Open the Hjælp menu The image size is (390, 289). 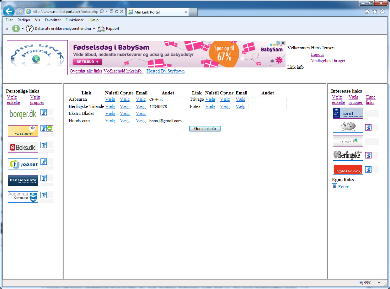click(x=93, y=20)
